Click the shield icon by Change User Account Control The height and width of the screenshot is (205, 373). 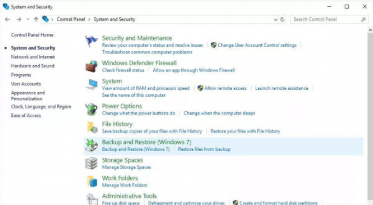click(213, 45)
